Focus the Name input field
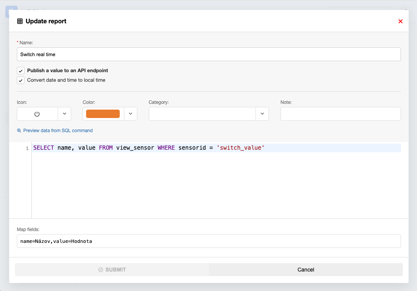This screenshot has width=417, height=291. point(209,54)
